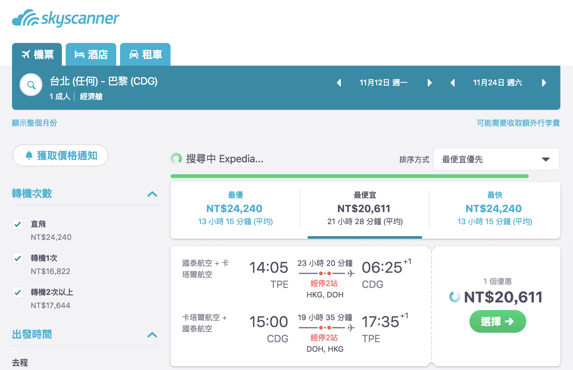Click the 1 成人 passenger text
Image resolution: width=573 pixels, height=370 pixels.
[60, 96]
